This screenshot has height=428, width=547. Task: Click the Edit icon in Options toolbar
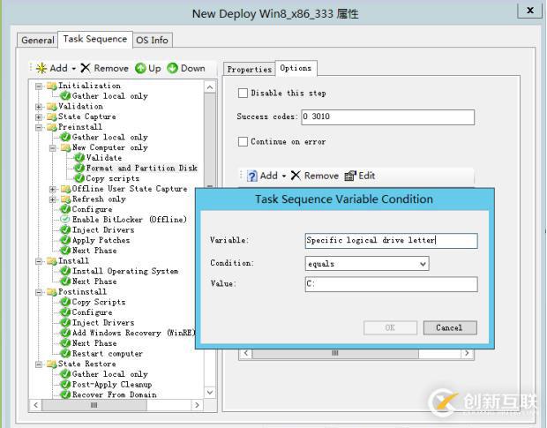[x=350, y=176]
